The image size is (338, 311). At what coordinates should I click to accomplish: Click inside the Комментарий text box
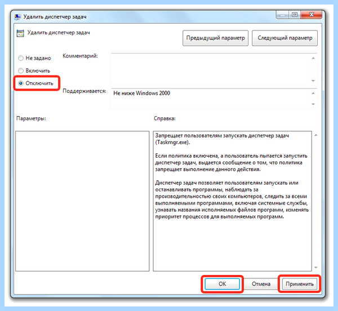pos(210,69)
